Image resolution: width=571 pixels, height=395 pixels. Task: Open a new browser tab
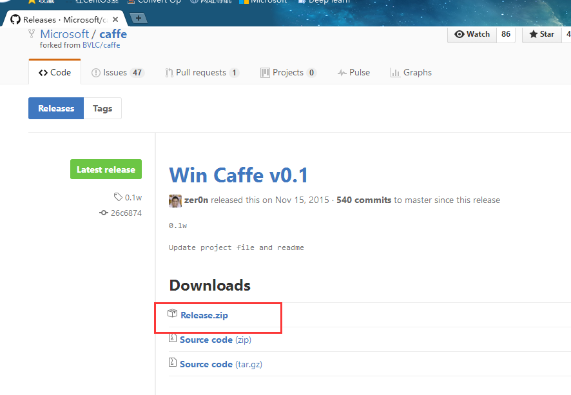139,18
